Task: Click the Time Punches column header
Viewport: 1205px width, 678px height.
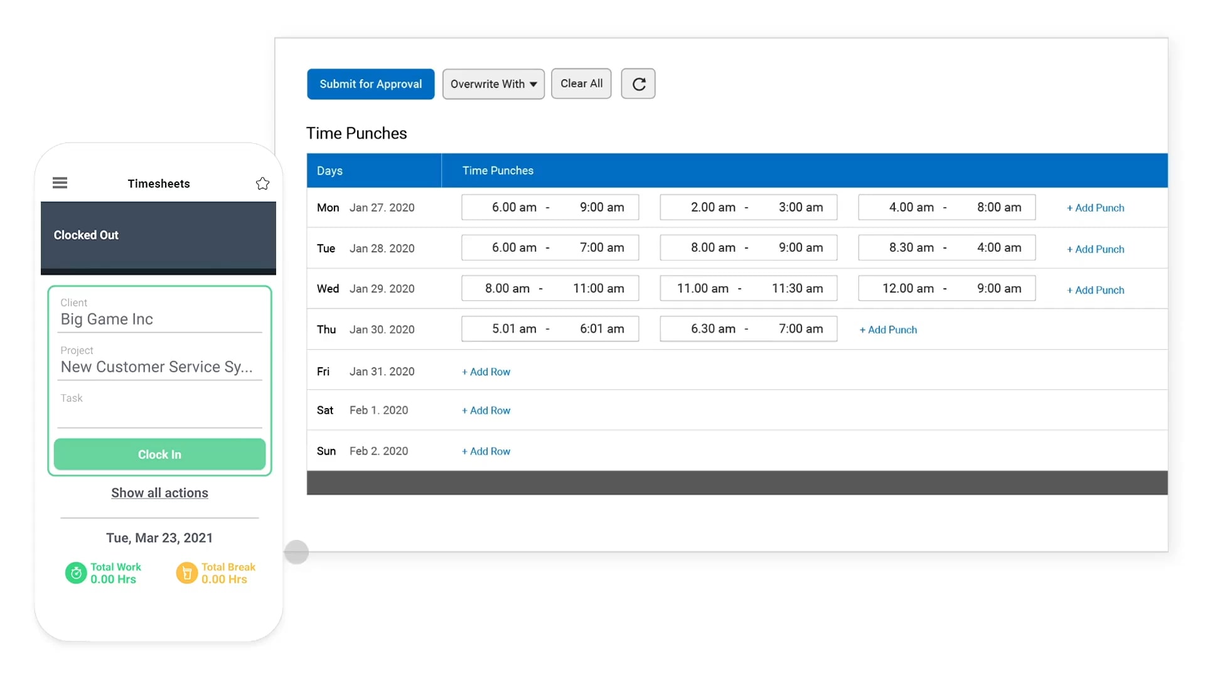Action: coord(805,171)
